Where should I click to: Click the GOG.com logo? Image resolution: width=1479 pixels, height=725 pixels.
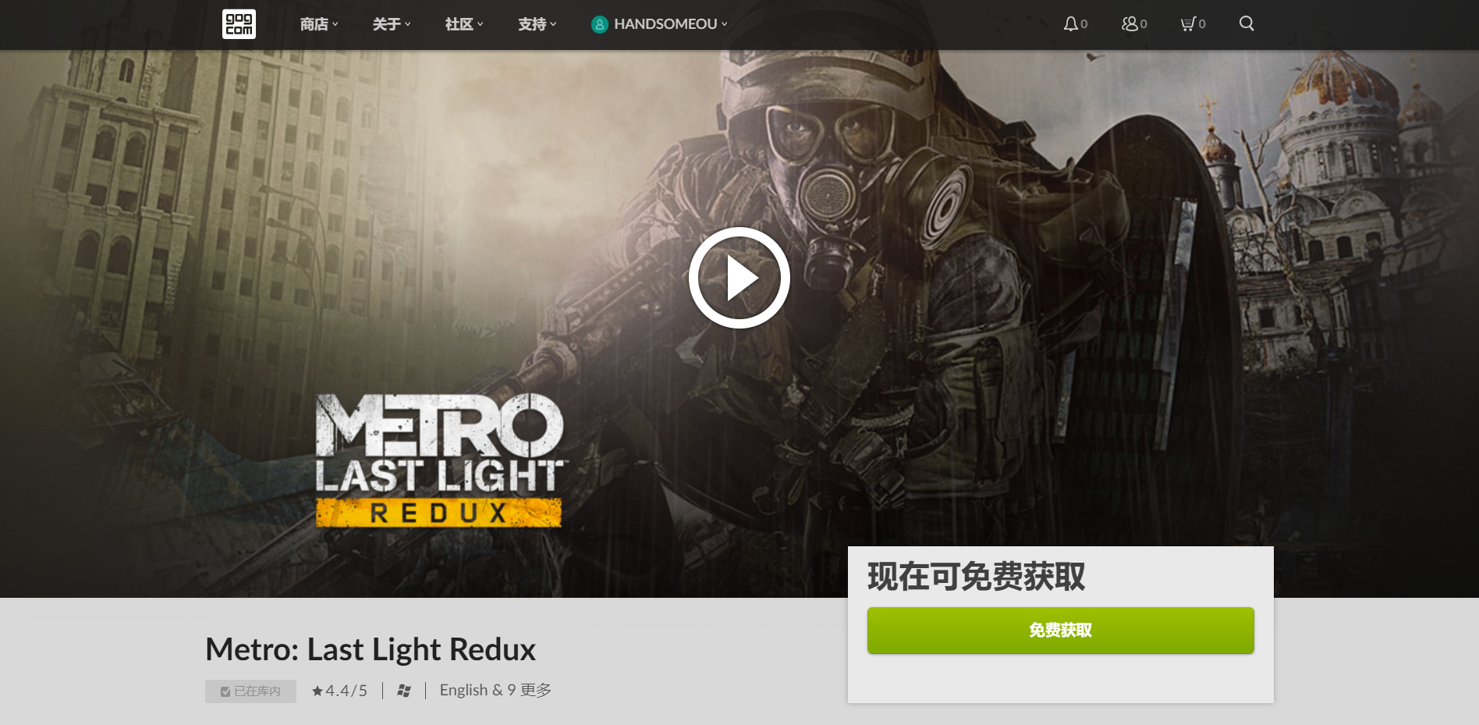(x=239, y=24)
